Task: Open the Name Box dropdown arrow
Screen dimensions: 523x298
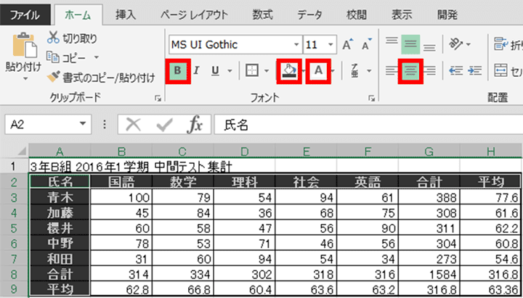Action: [82, 124]
